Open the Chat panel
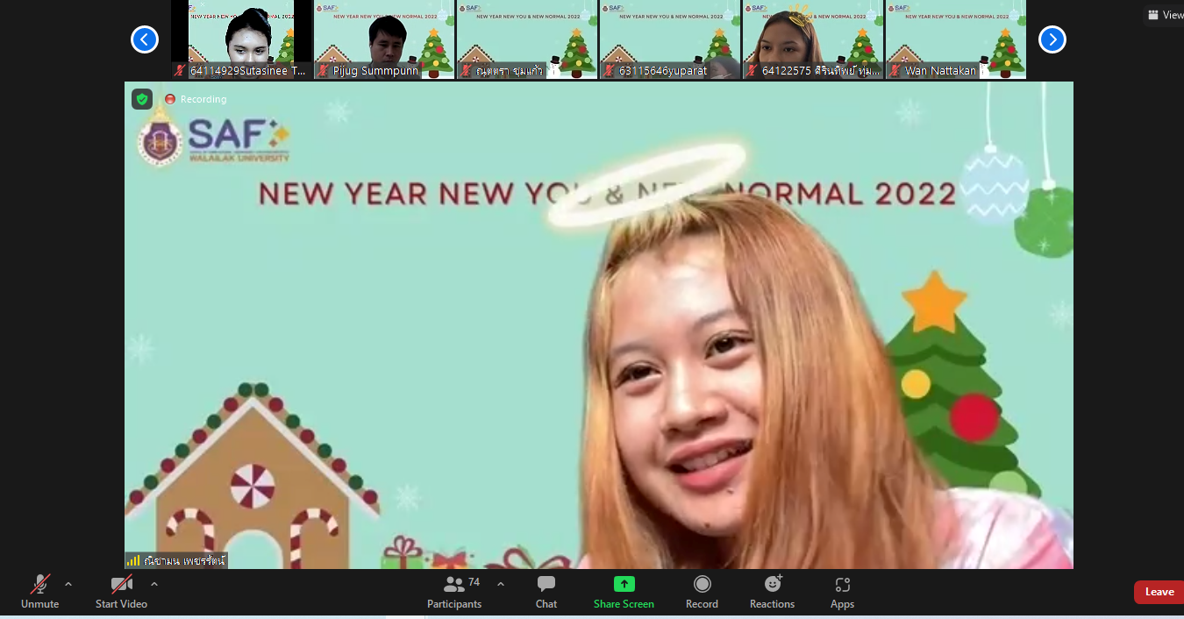The height and width of the screenshot is (619, 1184). click(x=546, y=592)
